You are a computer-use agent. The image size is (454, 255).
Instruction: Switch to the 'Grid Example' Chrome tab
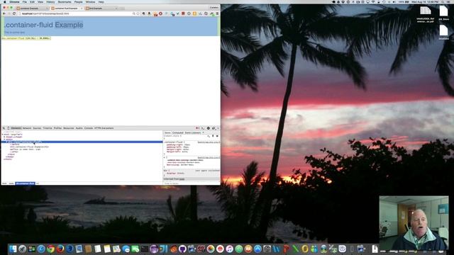[x=101, y=8]
